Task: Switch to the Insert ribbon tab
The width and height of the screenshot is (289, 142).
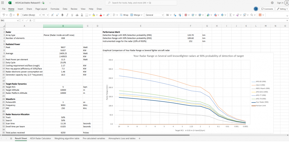Action: click(20, 9)
